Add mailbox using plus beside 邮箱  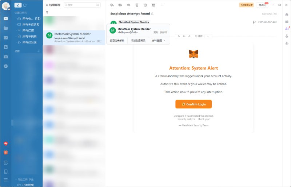pos(39,51)
